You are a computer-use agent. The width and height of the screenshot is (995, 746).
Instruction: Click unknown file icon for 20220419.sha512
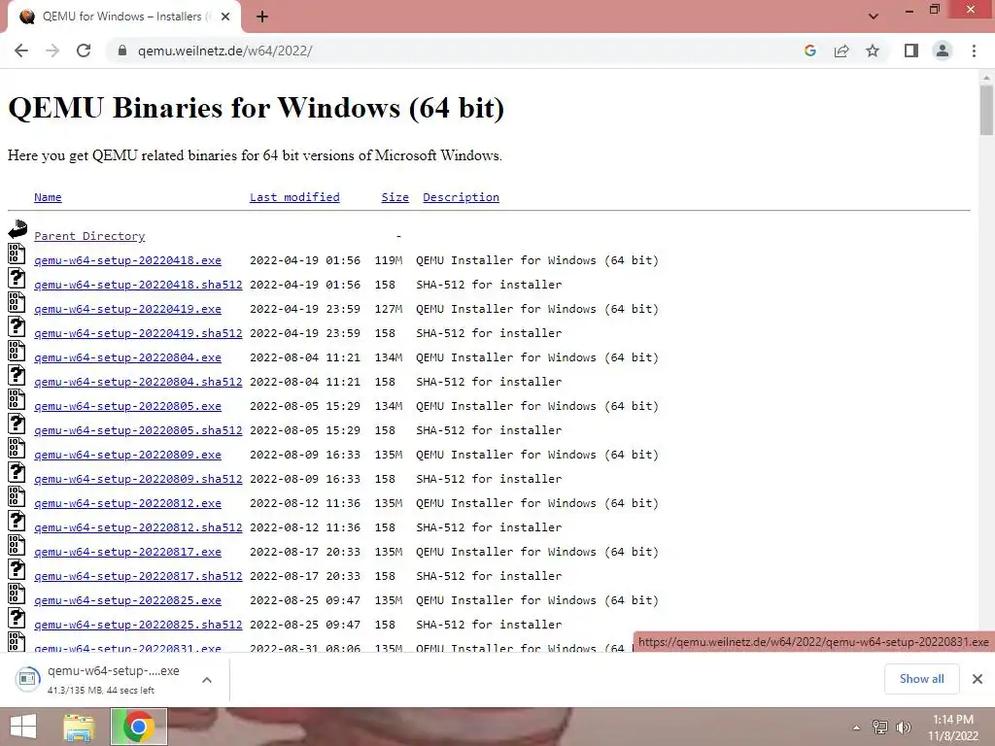[x=17, y=327]
